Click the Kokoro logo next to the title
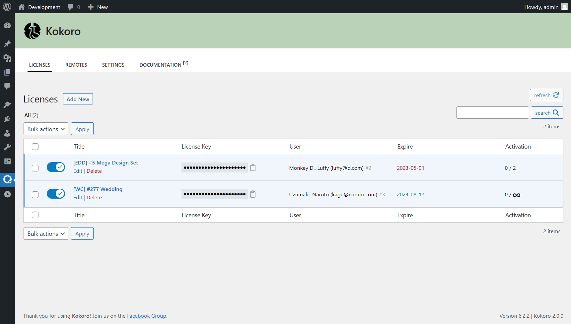 (32, 31)
